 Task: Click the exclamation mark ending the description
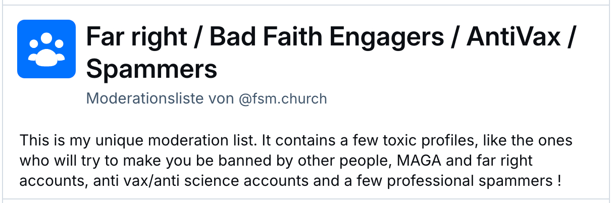point(558,181)
